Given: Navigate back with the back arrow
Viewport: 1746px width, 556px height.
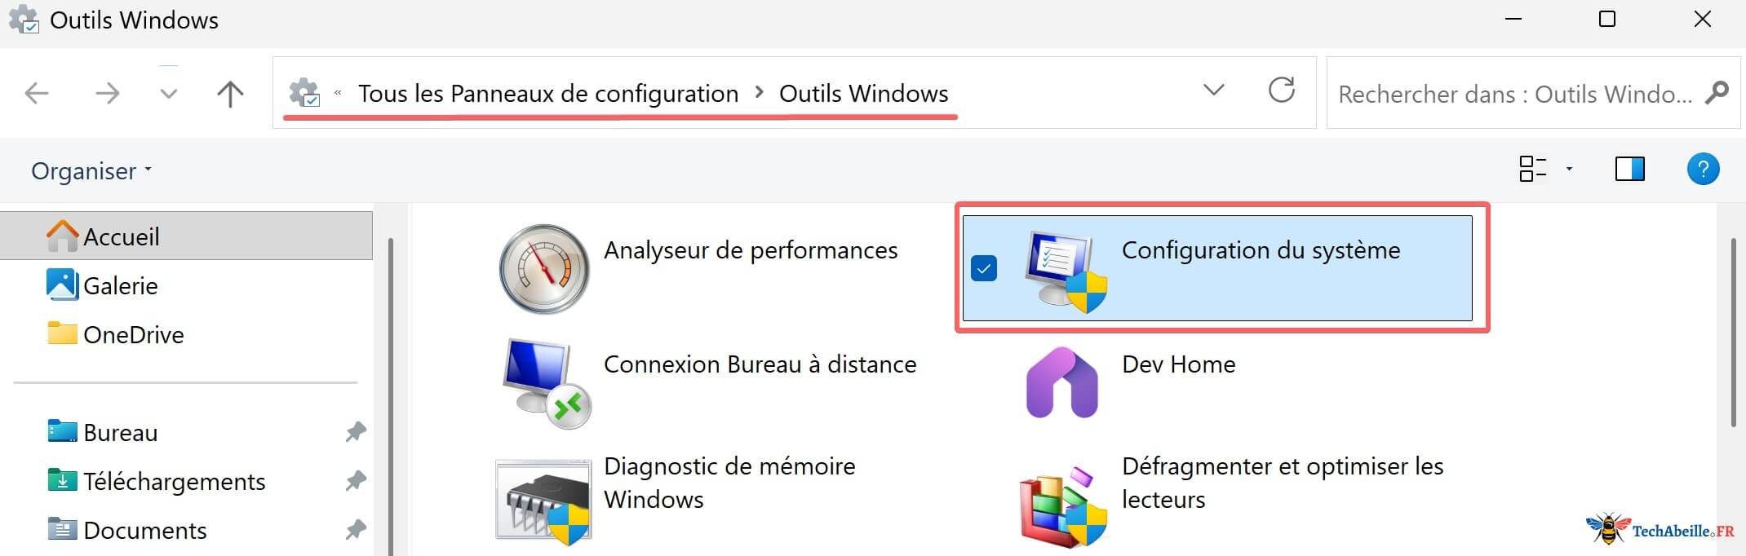Looking at the screenshot, I should (36, 92).
